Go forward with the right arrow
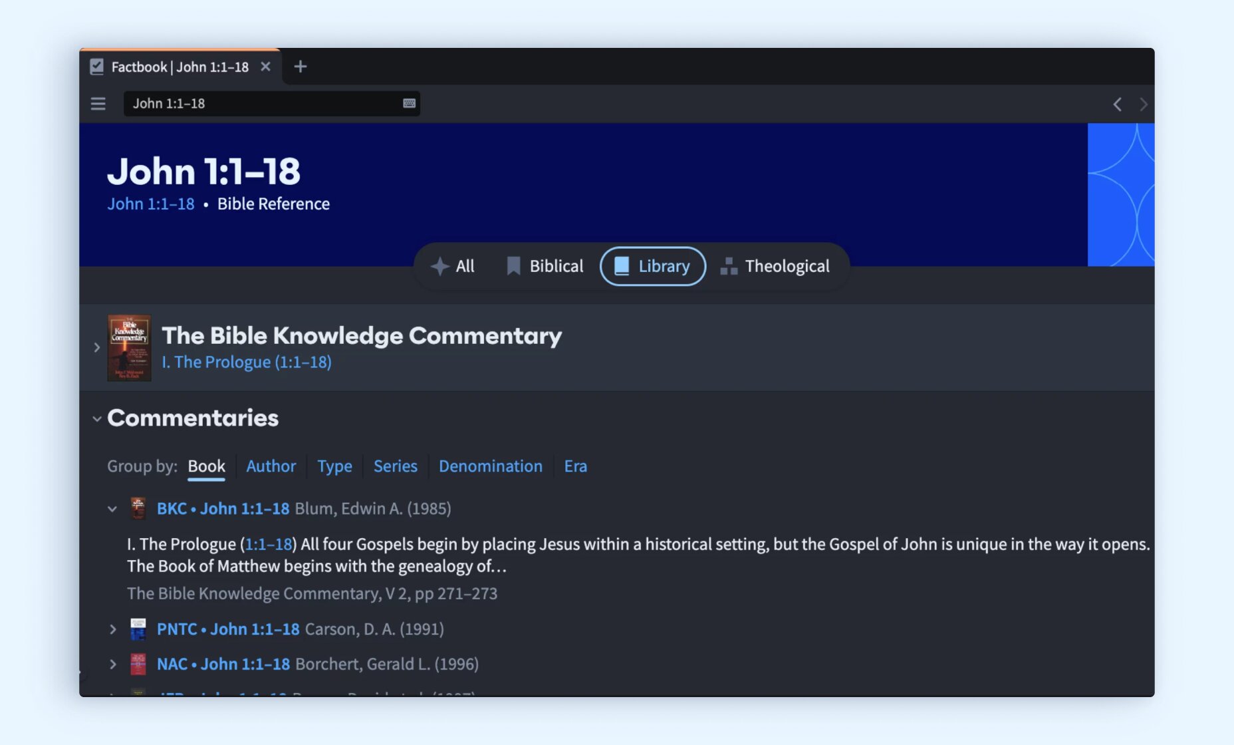This screenshot has height=745, width=1234. 1143,104
